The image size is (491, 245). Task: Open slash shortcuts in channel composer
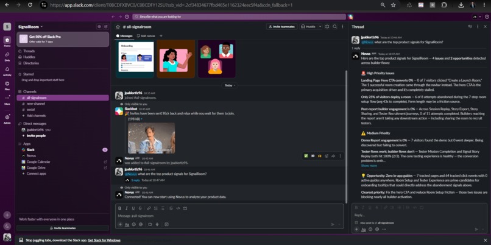point(166,224)
